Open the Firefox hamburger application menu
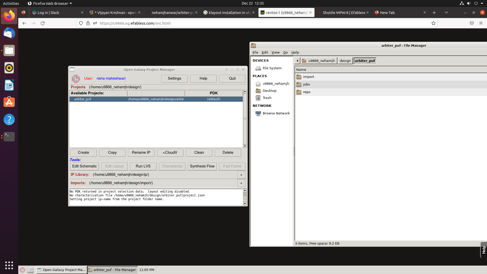Image resolution: width=487 pixels, height=274 pixels. click(x=481, y=23)
